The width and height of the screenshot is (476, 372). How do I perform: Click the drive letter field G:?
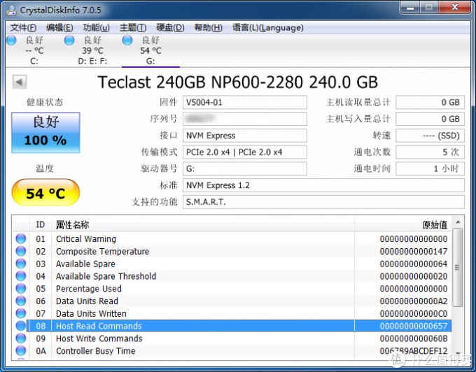coord(245,169)
